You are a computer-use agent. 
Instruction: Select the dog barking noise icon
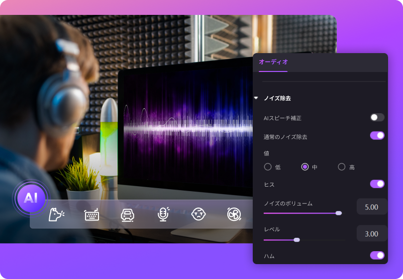tap(56, 214)
